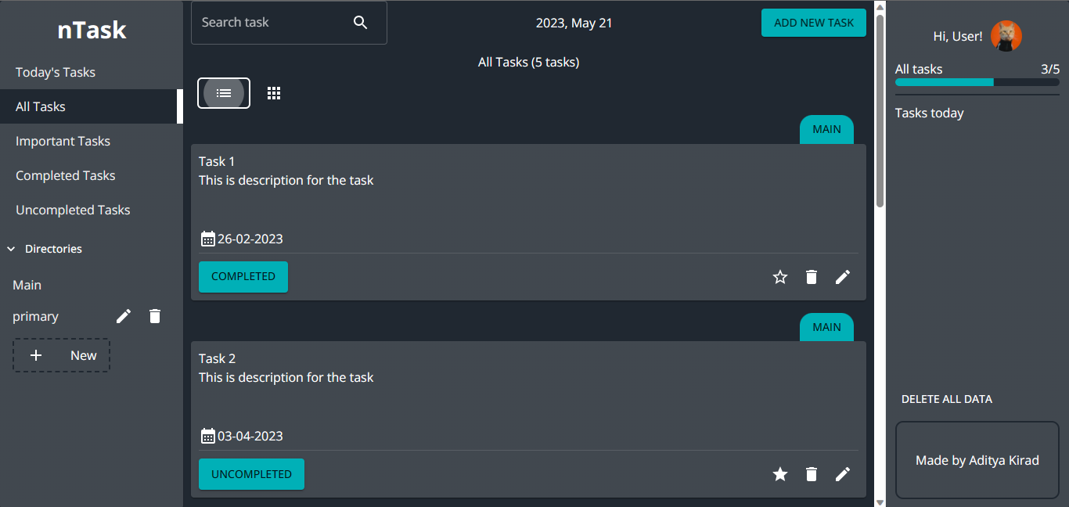Mark Task 1 as important with star

(x=780, y=277)
